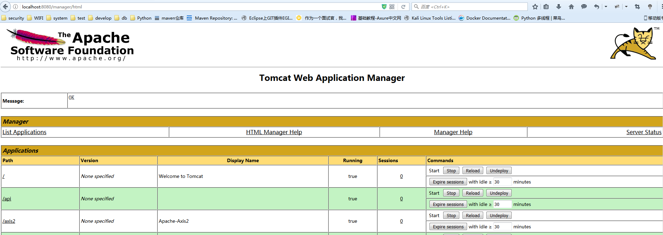Expand the dropdown arrow beside the undo icon

pyautogui.click(x=606, y=7)
